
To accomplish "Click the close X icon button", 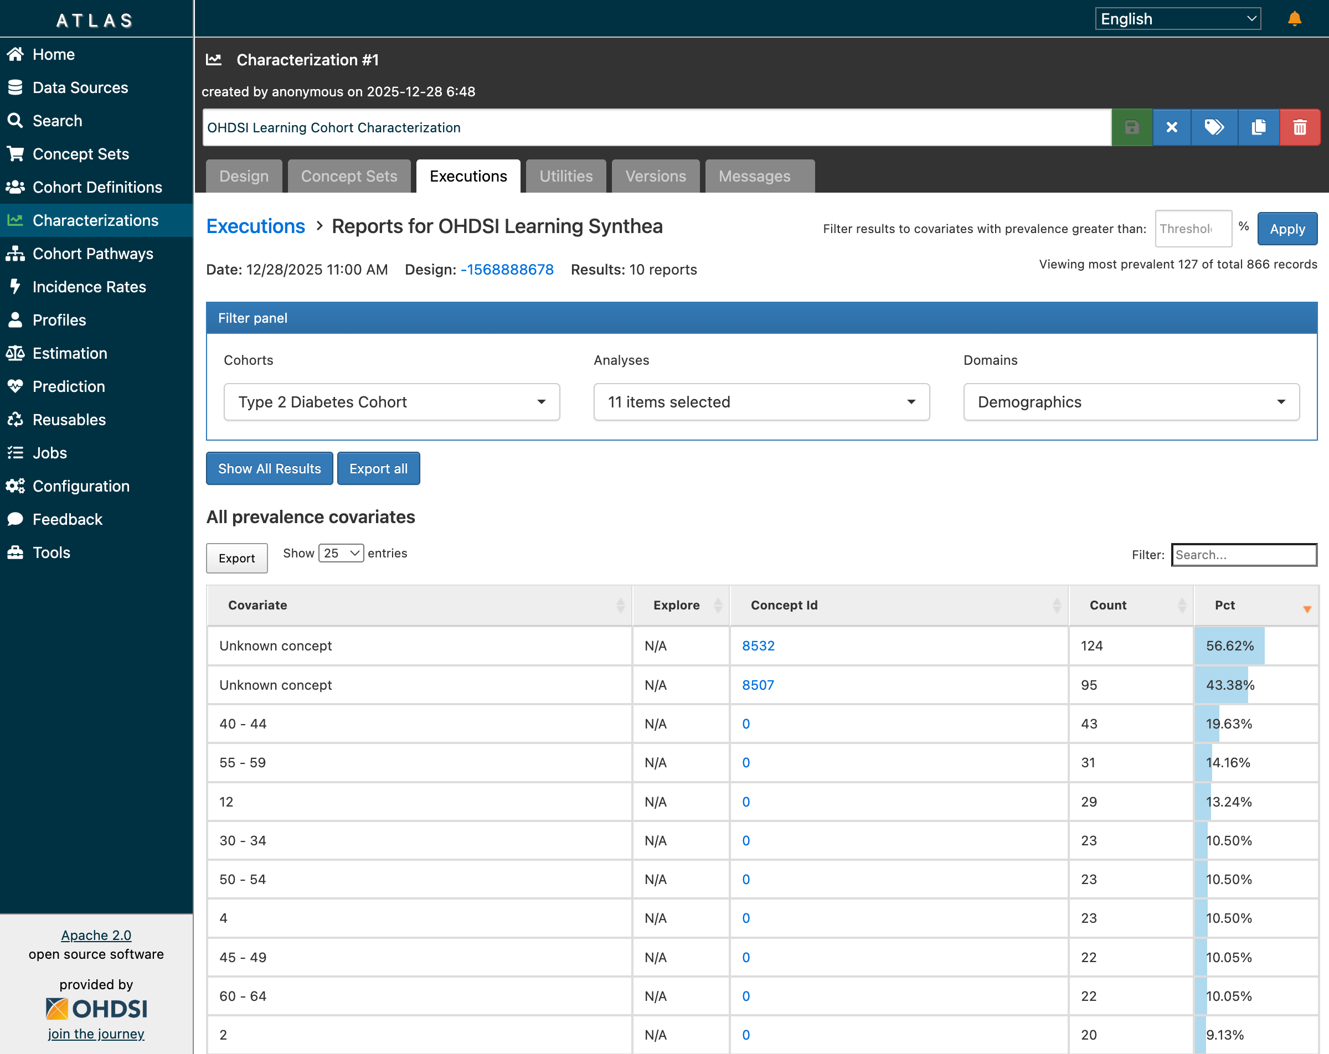I will click(x=1171, y=127).
